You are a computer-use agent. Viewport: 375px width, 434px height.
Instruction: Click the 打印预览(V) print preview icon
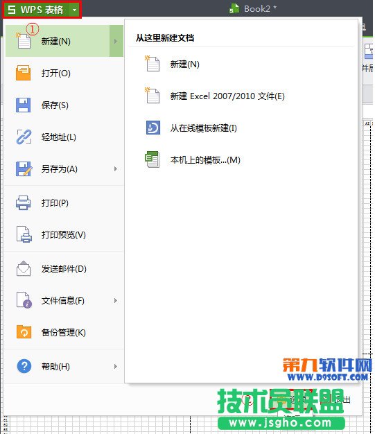24,234
